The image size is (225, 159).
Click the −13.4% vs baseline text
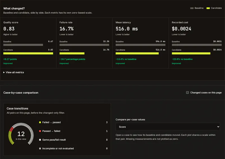coord(126,59)
